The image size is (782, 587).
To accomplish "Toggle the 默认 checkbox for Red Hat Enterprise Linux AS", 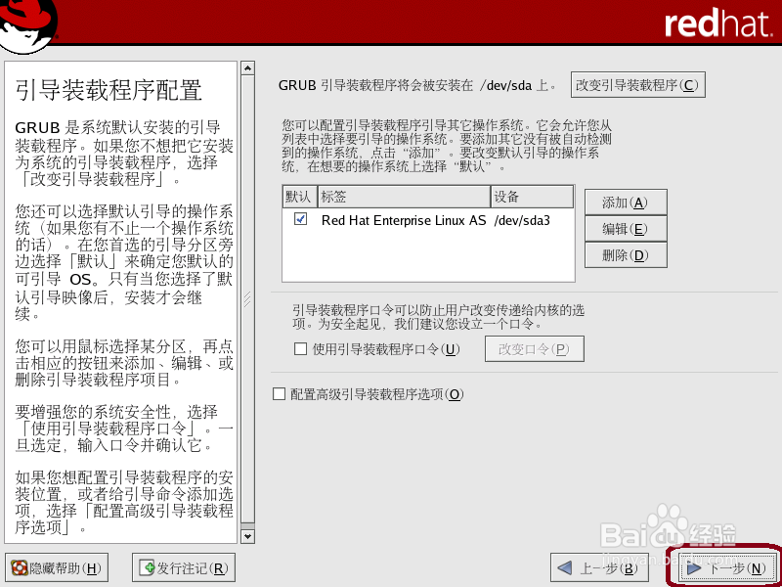I will point(301,218).
